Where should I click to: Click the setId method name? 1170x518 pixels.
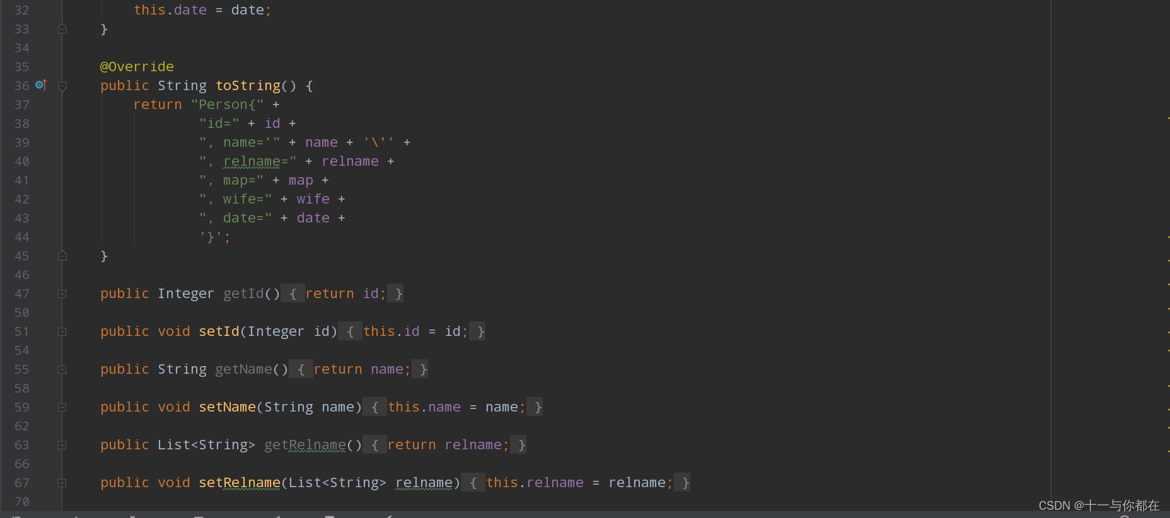pos(219,331)
